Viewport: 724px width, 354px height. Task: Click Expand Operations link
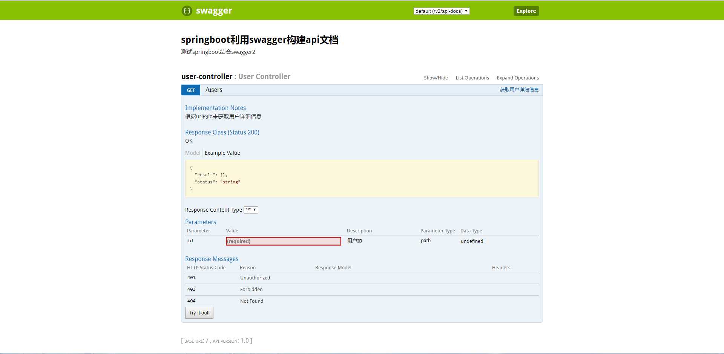pos(518,78)
